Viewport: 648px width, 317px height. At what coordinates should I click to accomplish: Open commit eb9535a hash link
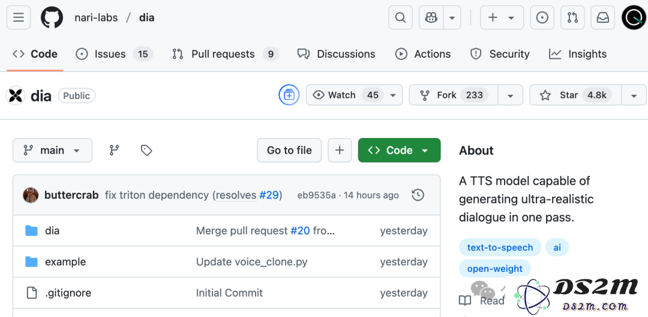317,195
